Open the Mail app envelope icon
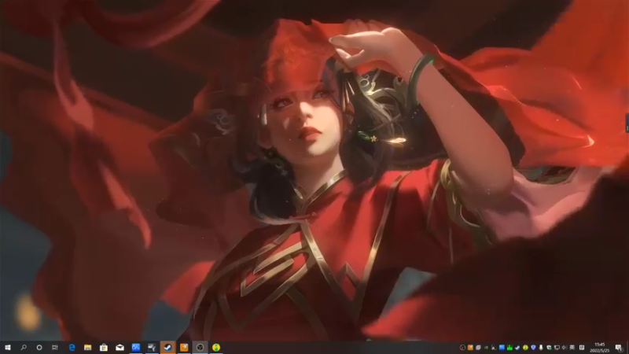Viewport: 629px width, 354px height. pyautogui.click(x=120, y=348)
